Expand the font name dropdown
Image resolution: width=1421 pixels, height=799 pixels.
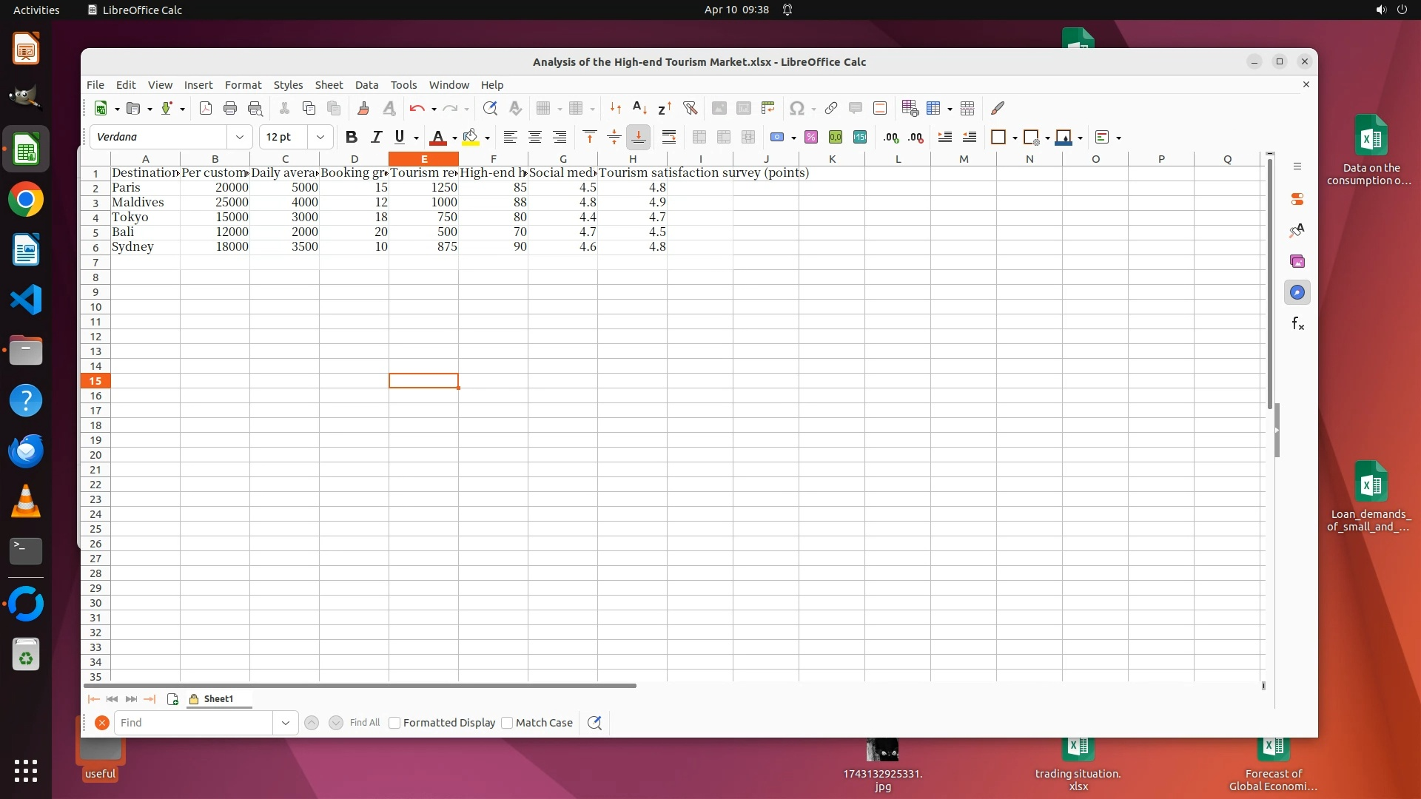[239, 137]
